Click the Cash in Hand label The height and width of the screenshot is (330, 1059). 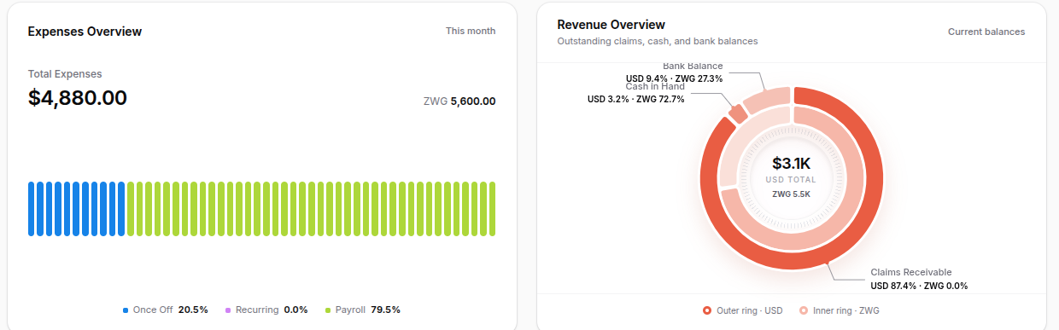655,87
